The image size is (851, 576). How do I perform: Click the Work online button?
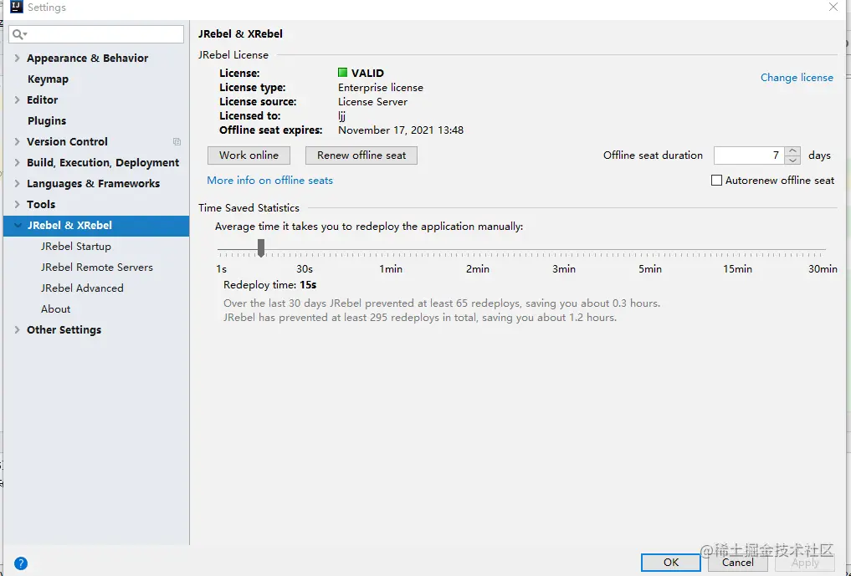pyautogui.click(x=249, y=155)
